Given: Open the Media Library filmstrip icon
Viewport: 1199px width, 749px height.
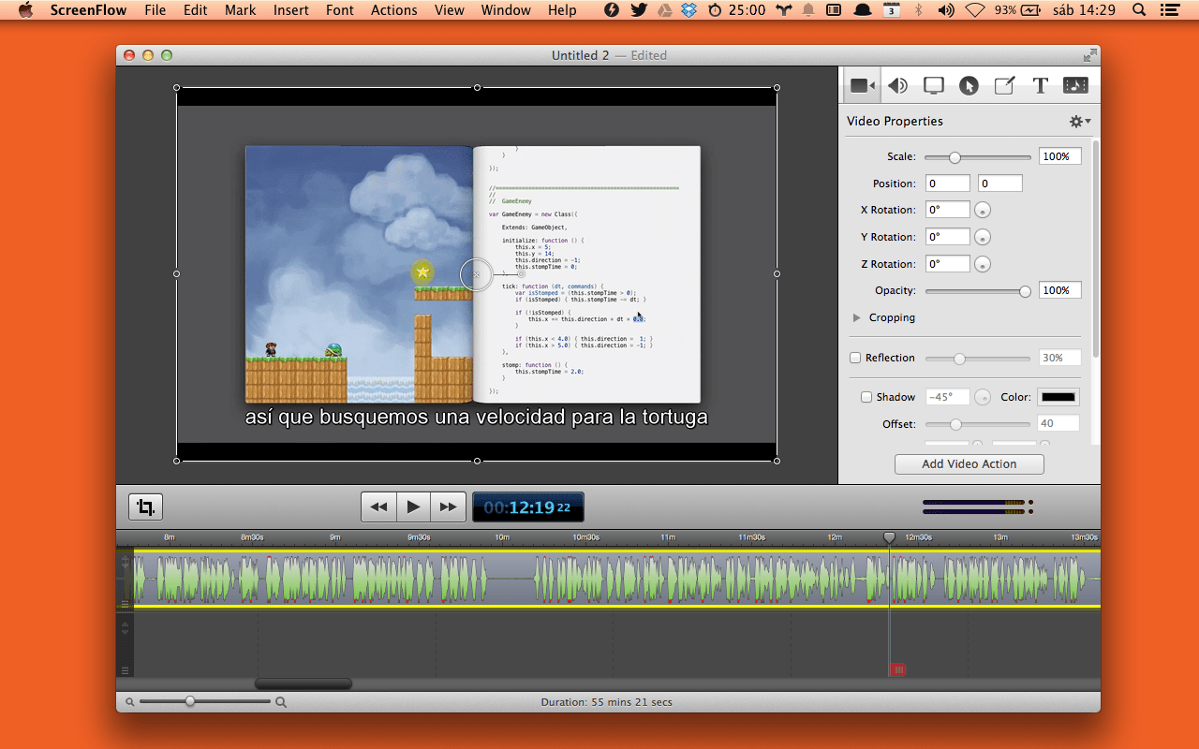Looking at the screenshot, I should point(1075,85).
